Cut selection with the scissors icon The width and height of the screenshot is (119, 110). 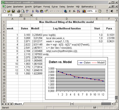point(33,11)
